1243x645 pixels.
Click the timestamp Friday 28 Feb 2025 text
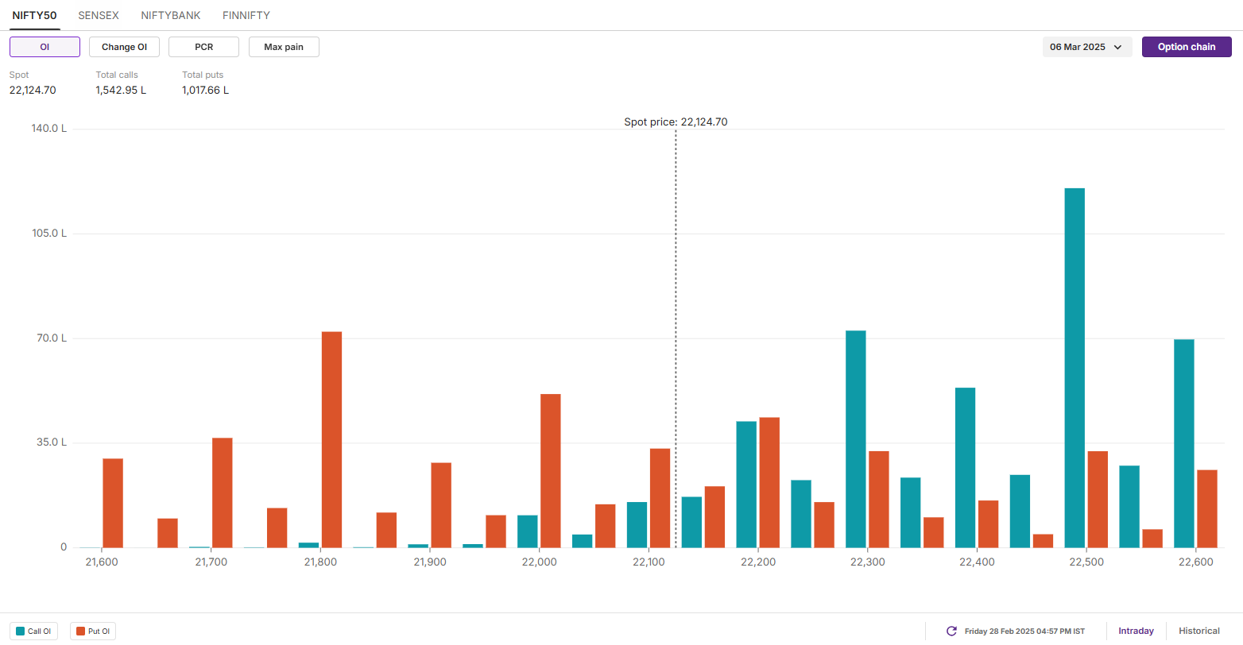pos(1024,631)
